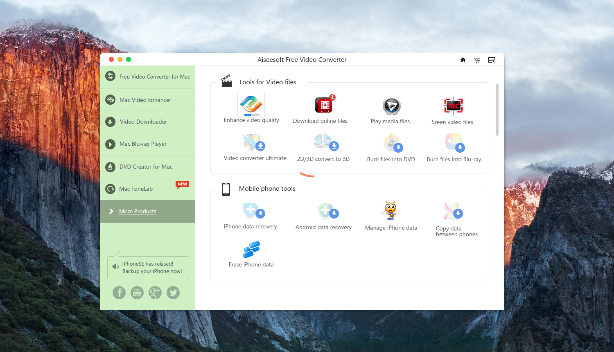The height and width of the screenshot is (352, 614).
Task: Click the progress bar under Enhance icon
Action: [x=251, y=115]
